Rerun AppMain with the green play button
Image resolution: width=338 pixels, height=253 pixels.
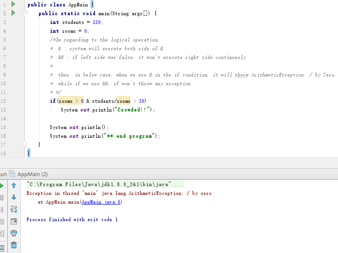[x=2, y=185]
